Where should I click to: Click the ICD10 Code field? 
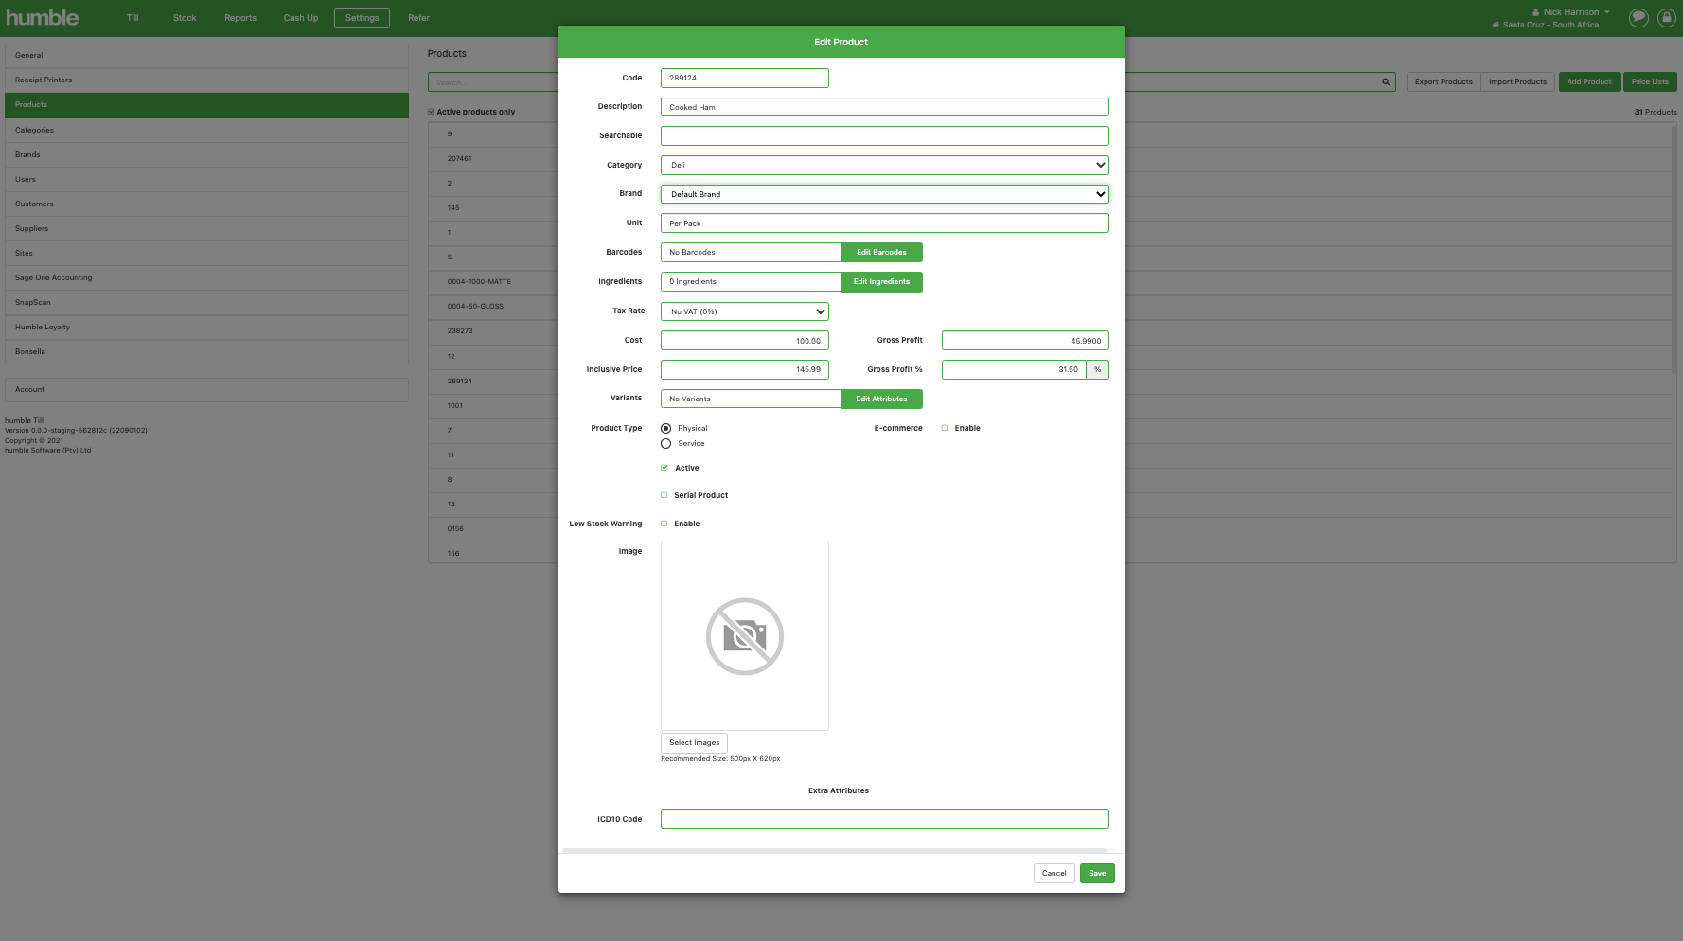click(x=884, y=820)
